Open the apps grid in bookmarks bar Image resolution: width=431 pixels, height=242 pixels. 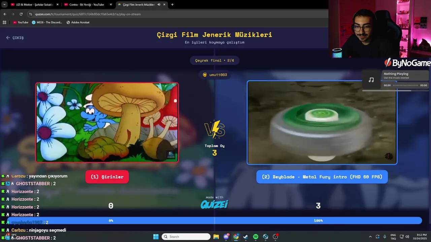coord(4,22)
